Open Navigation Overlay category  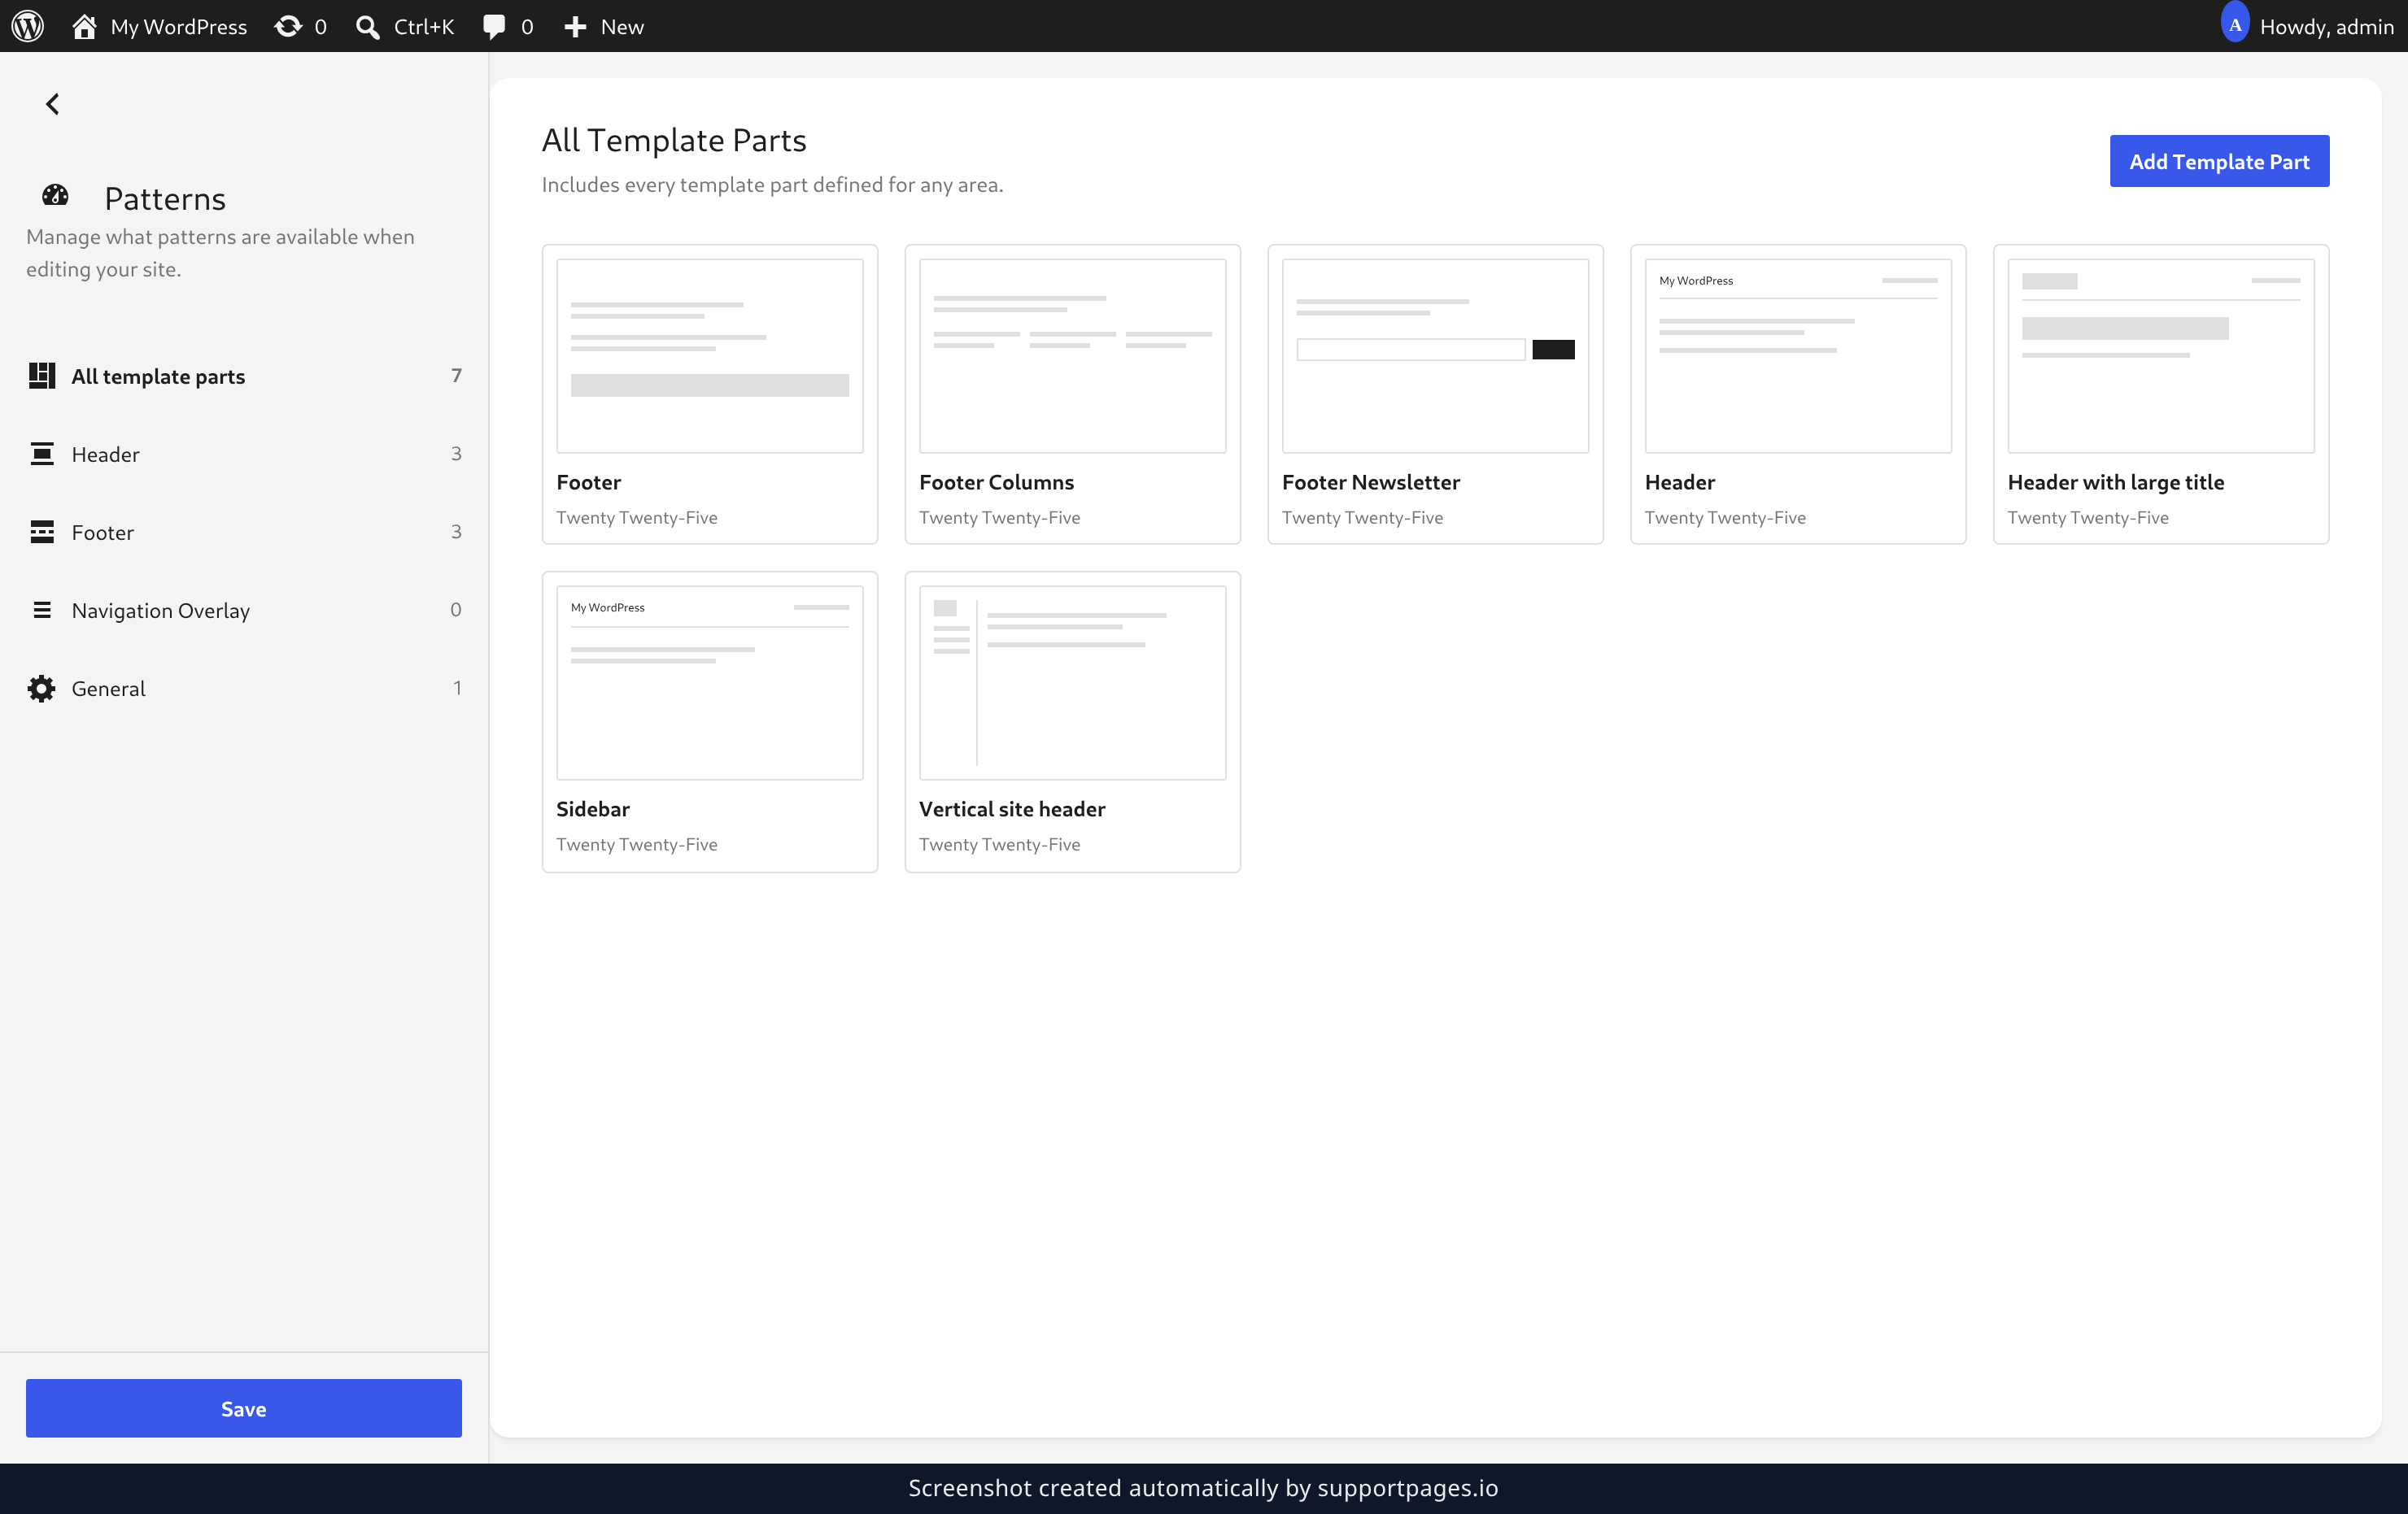244,610
